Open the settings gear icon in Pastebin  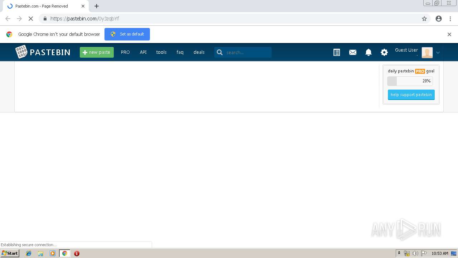pyautogui.click(x=384, y=52)
